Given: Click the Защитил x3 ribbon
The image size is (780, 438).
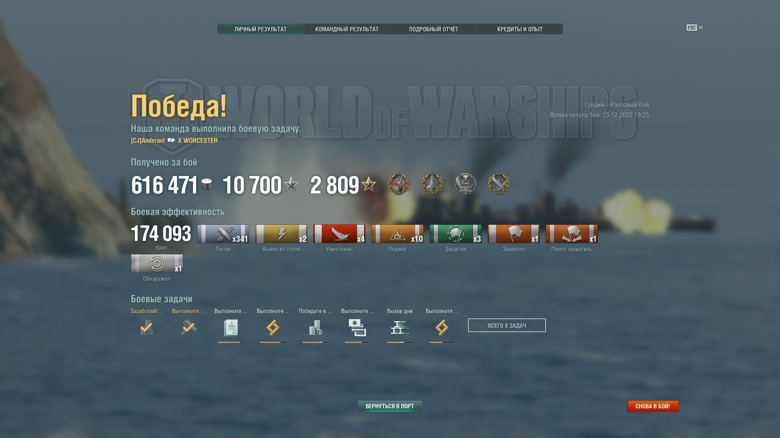Looking at the screenshot, I should (455, 234).
